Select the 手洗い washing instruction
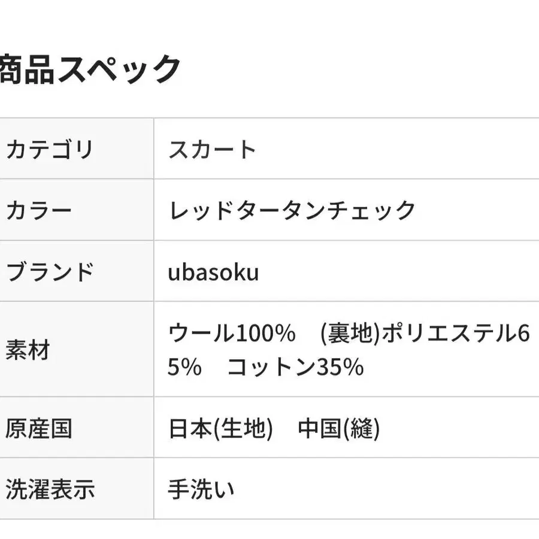 [201, 490]
